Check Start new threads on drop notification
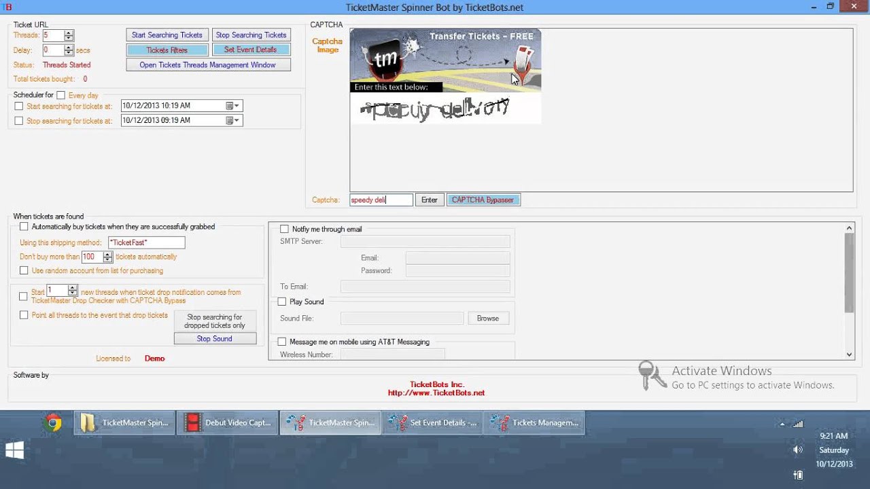Screen dimensions: 870x489 [24, 296]
